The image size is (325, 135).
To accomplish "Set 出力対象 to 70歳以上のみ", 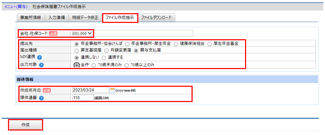I will [127, 65].
